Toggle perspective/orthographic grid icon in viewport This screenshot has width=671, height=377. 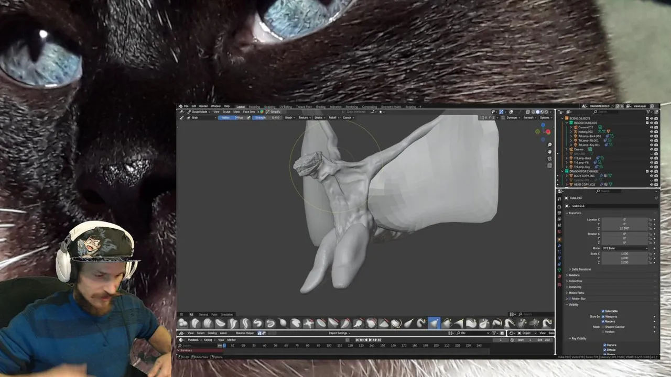[549, 165]
